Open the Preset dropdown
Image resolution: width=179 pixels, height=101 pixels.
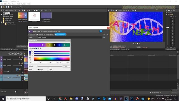(x=70, y=37)
